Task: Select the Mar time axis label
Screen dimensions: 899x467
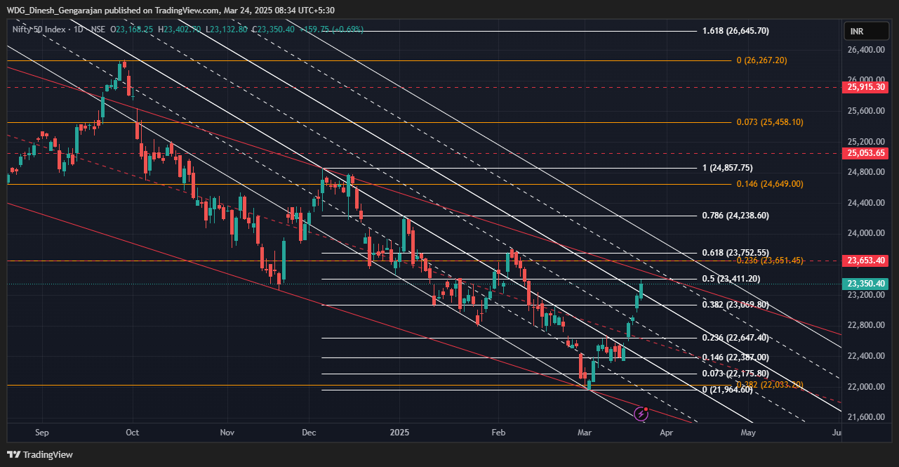Action: click(x=584, y=433)
